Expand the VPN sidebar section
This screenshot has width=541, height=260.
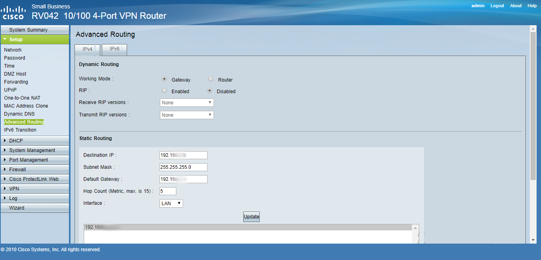[14, 189]
